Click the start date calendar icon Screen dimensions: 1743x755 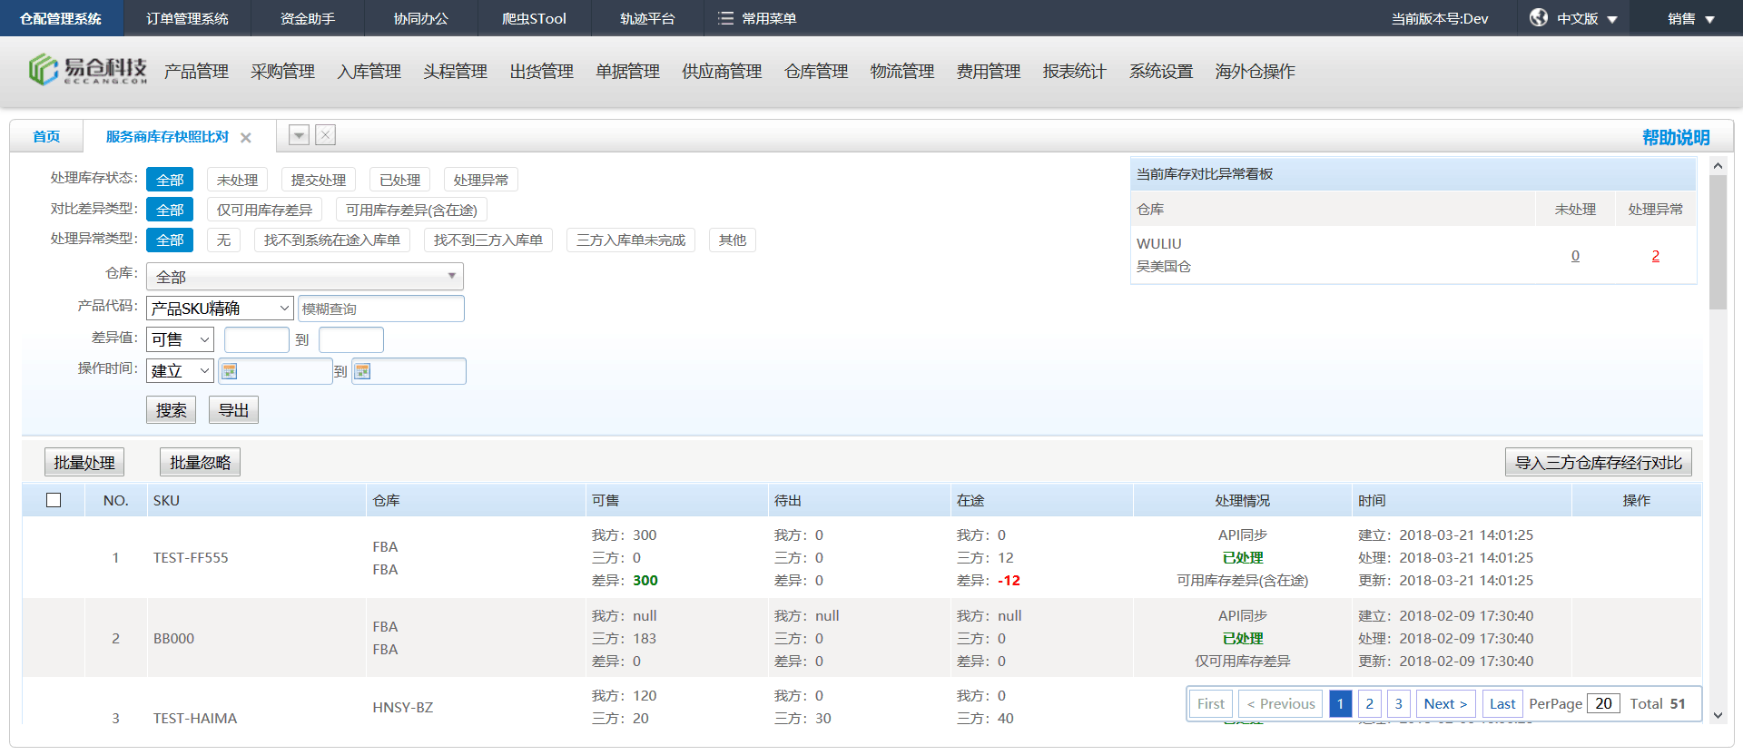pyautogui.click(x=230, y=371)
